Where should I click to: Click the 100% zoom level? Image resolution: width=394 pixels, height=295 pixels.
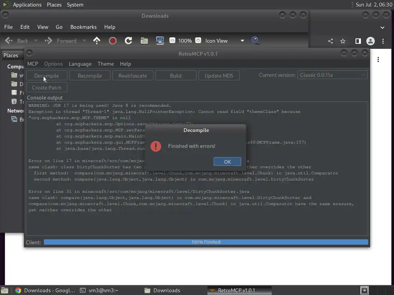[185, 41]
